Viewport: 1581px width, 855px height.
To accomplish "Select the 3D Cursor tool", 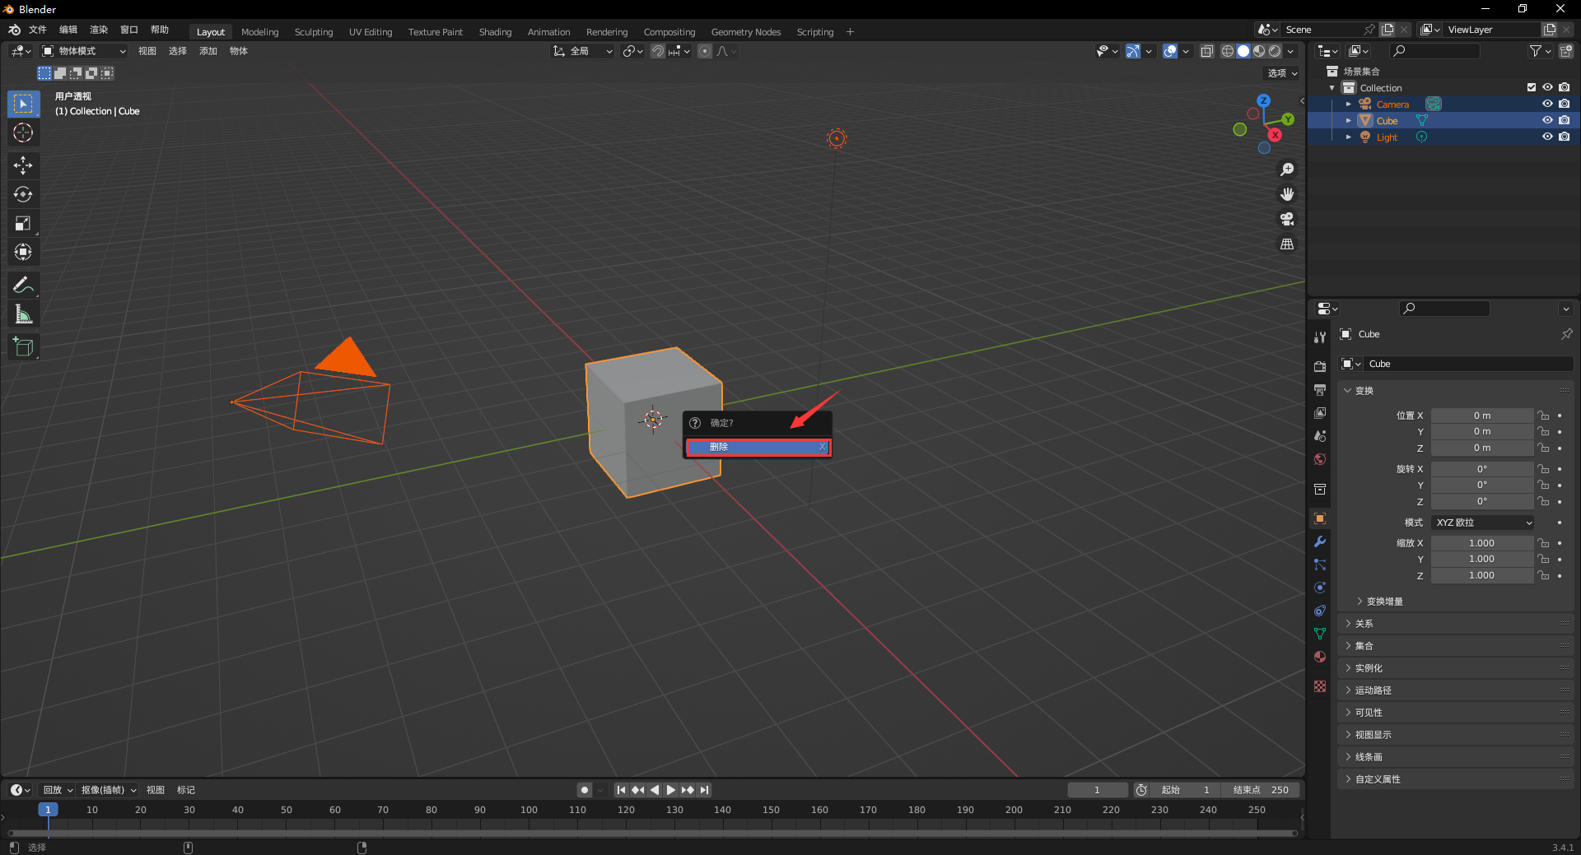I will point(23,132).
